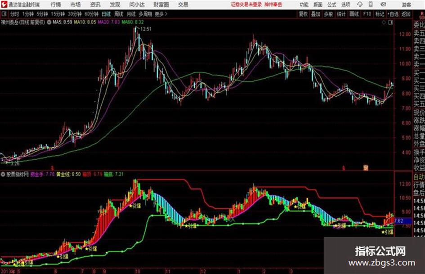Switch to 60分钟 period tab
This screenshot has height=274, width=425.
click(x=91, y=14)
